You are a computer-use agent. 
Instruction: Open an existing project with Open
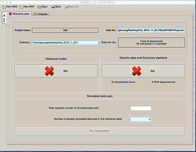point(43,7)
